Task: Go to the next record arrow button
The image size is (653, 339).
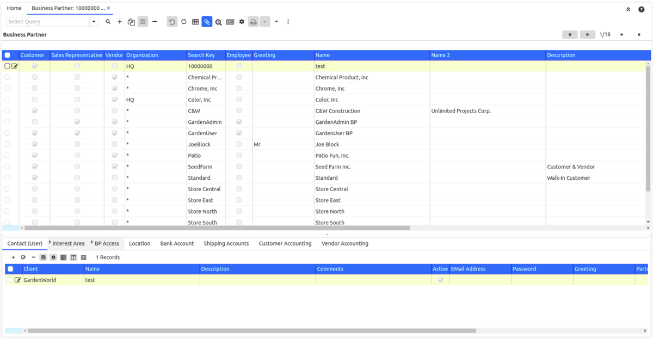Action: [621, 35]
